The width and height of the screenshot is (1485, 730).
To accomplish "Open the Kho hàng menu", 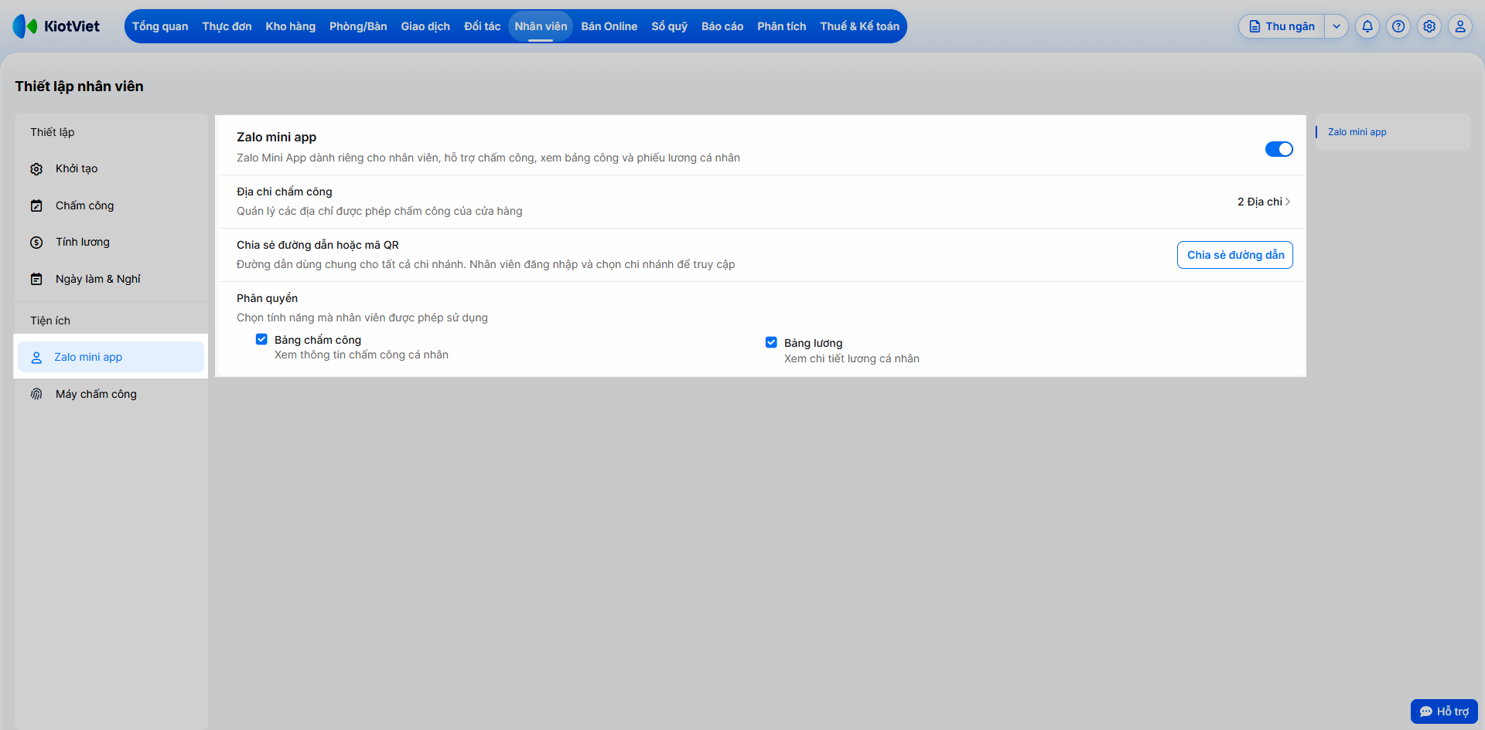I will [291, 26].
